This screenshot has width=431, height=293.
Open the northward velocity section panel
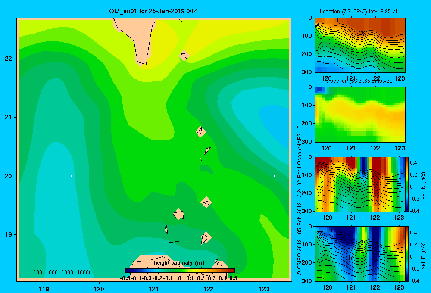360,184
